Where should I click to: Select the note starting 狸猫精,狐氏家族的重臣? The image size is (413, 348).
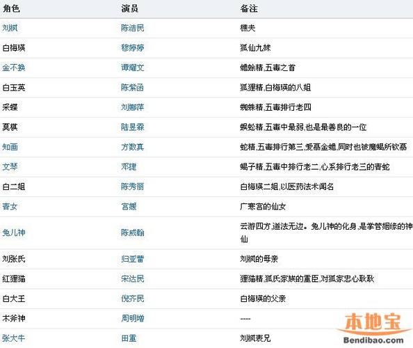pos(307,278)
